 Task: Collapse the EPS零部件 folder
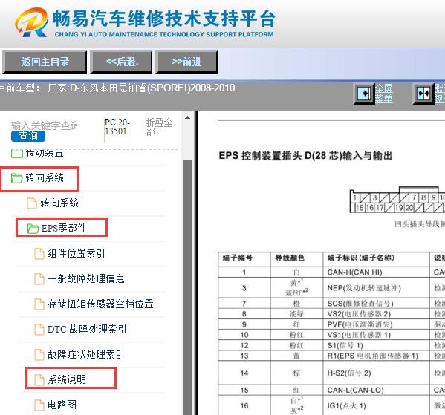coord(64,228)
